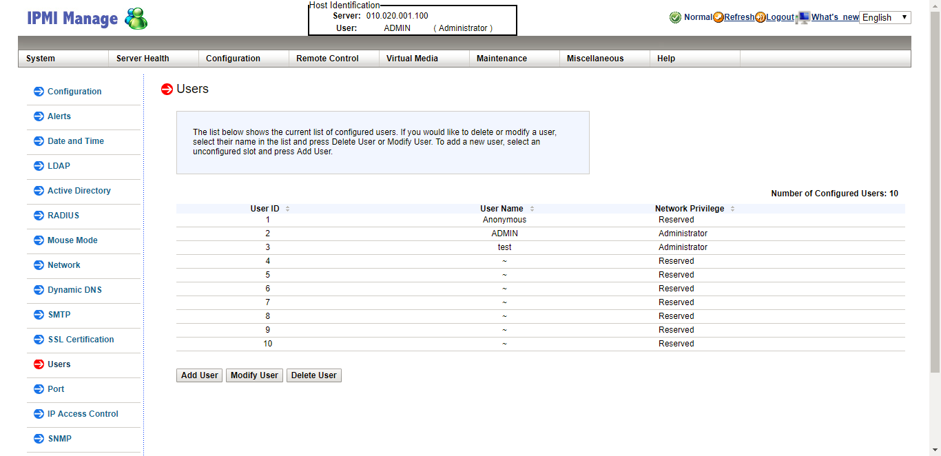Click the red arrow icon beside Users in sidebar
The height and width of the screenshot is (456, 941).
click(x=39, y=364)
